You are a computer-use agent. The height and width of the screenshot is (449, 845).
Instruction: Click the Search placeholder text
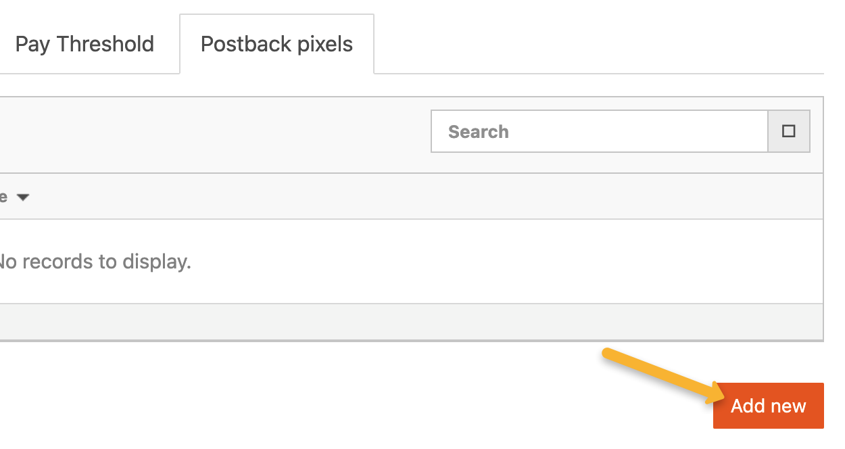[x=479, y=132]
